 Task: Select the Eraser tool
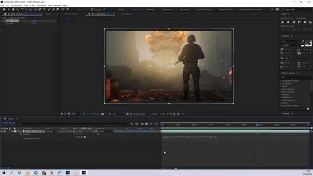click(x=58, y=9)
